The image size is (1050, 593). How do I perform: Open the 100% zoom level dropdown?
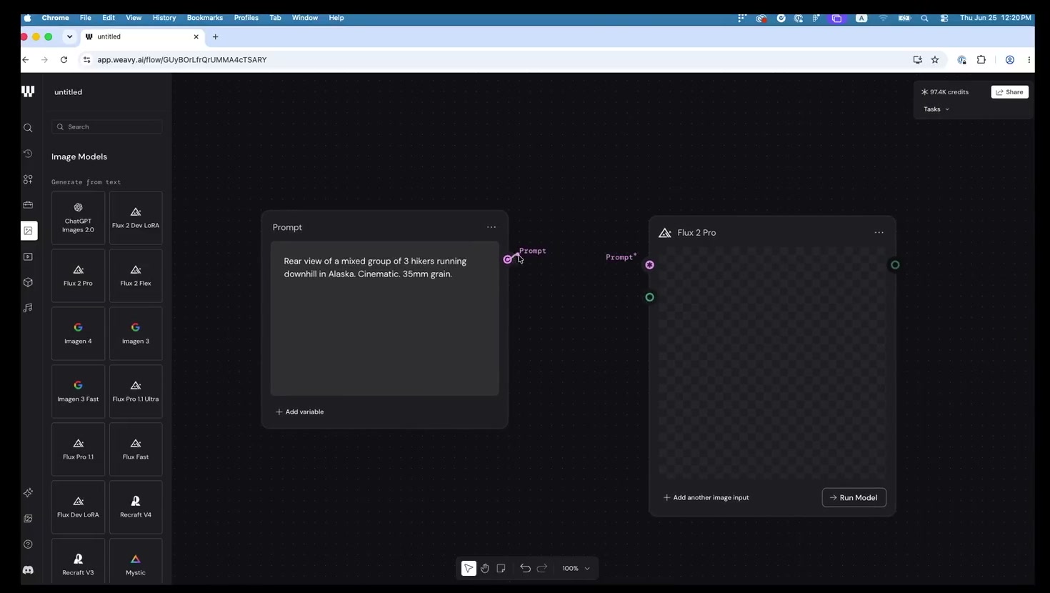pyautogui.click(x=576, y=569)
